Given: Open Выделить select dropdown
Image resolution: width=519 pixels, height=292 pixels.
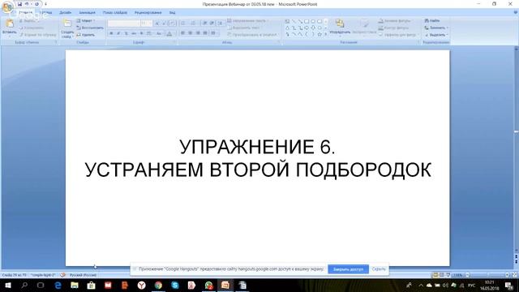Looking at the screenshot, I should point(436,35).
